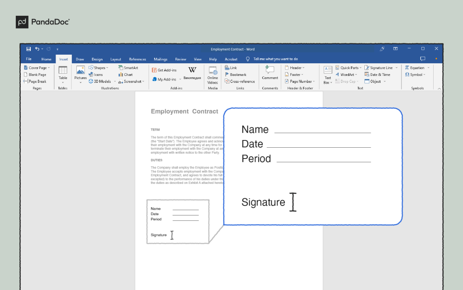Viewport: 463px width, 290px height.
Task: Expand the Object dropdown arrow
Action: click(x=385, y=81)
